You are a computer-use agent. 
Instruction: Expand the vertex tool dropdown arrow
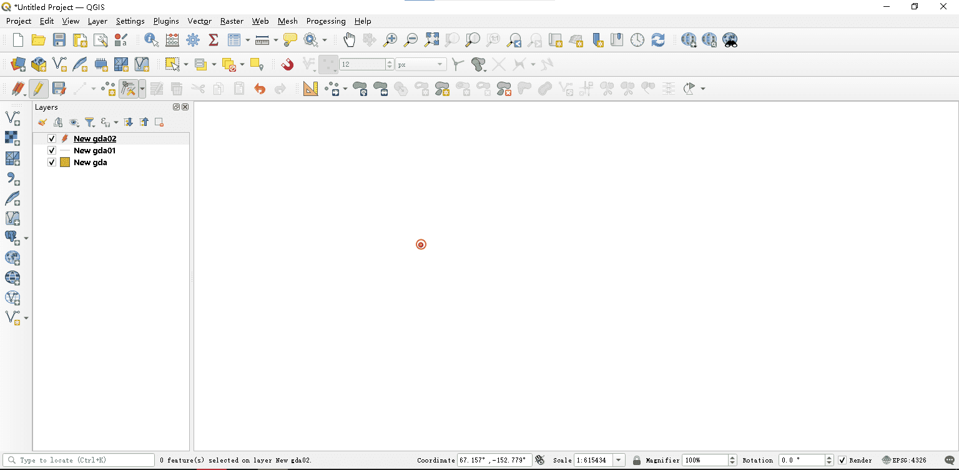click(x=142, y=89)
